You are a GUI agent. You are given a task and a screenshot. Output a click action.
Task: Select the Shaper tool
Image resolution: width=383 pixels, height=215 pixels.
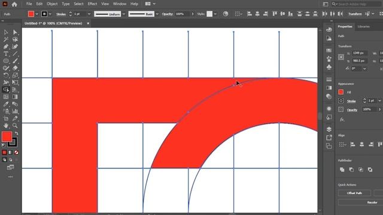click(x=6, y=68)
